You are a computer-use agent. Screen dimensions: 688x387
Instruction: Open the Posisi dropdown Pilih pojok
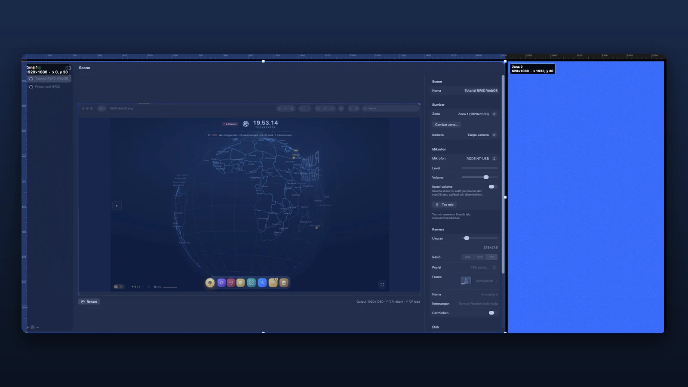[483, 267]
